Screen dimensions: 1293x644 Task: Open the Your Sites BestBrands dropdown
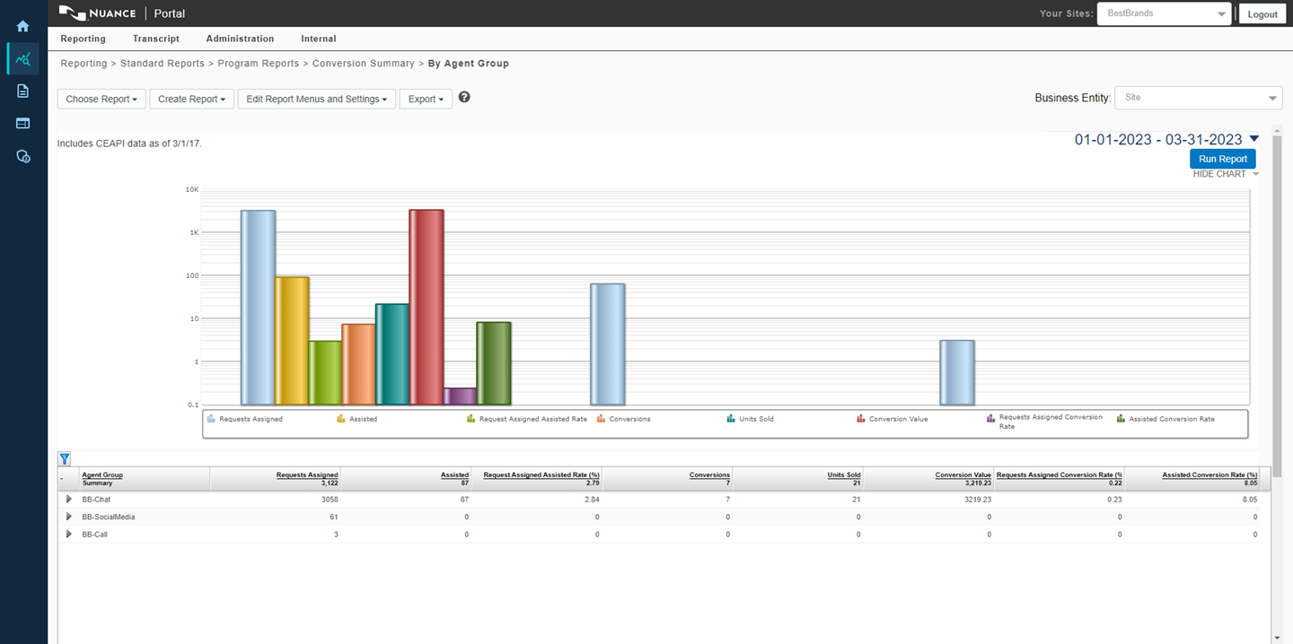click(1164, 13)
